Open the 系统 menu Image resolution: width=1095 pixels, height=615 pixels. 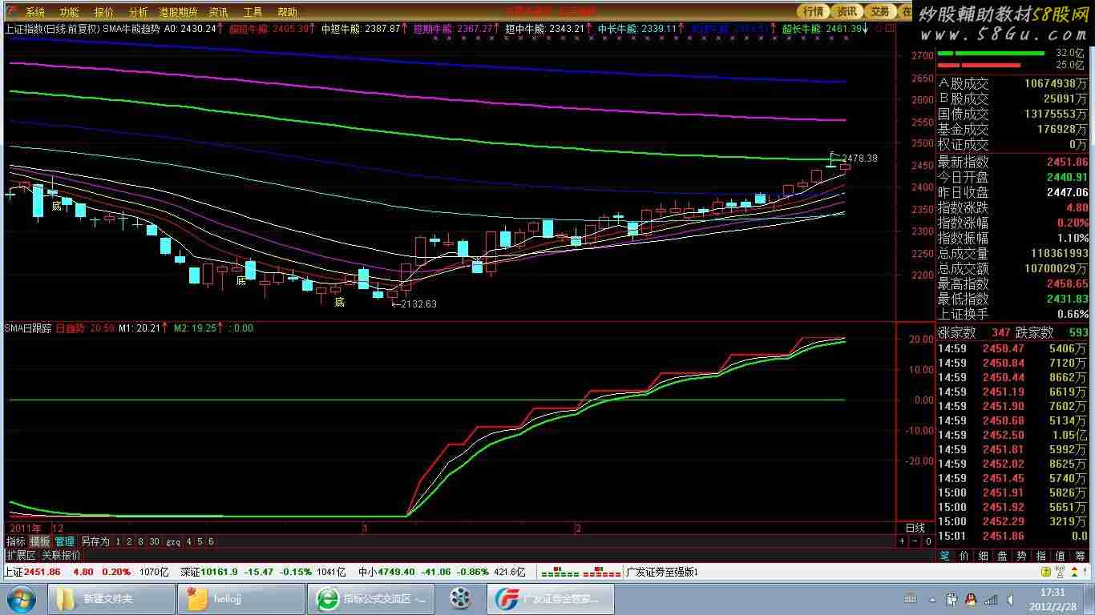(x=34, y=12)
